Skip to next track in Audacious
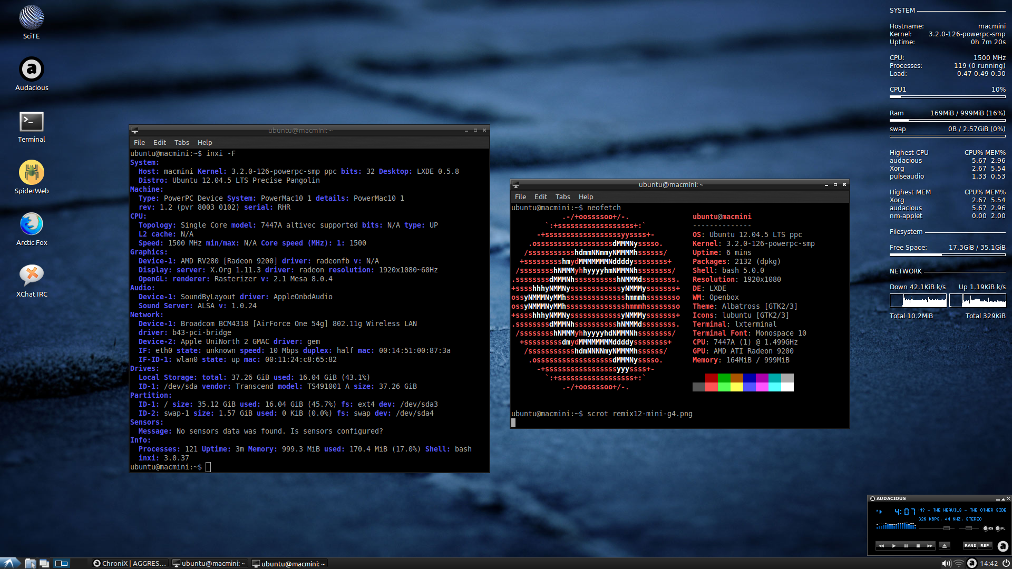 click(930, 546)
